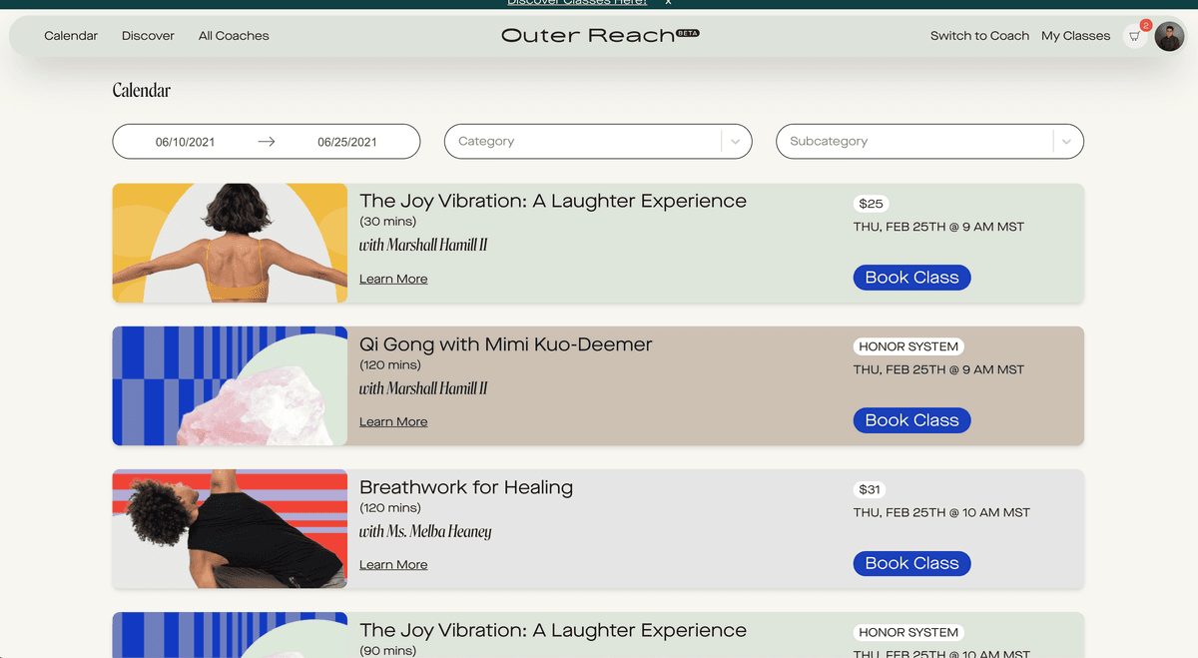Open My Classes

(1075, 36)
